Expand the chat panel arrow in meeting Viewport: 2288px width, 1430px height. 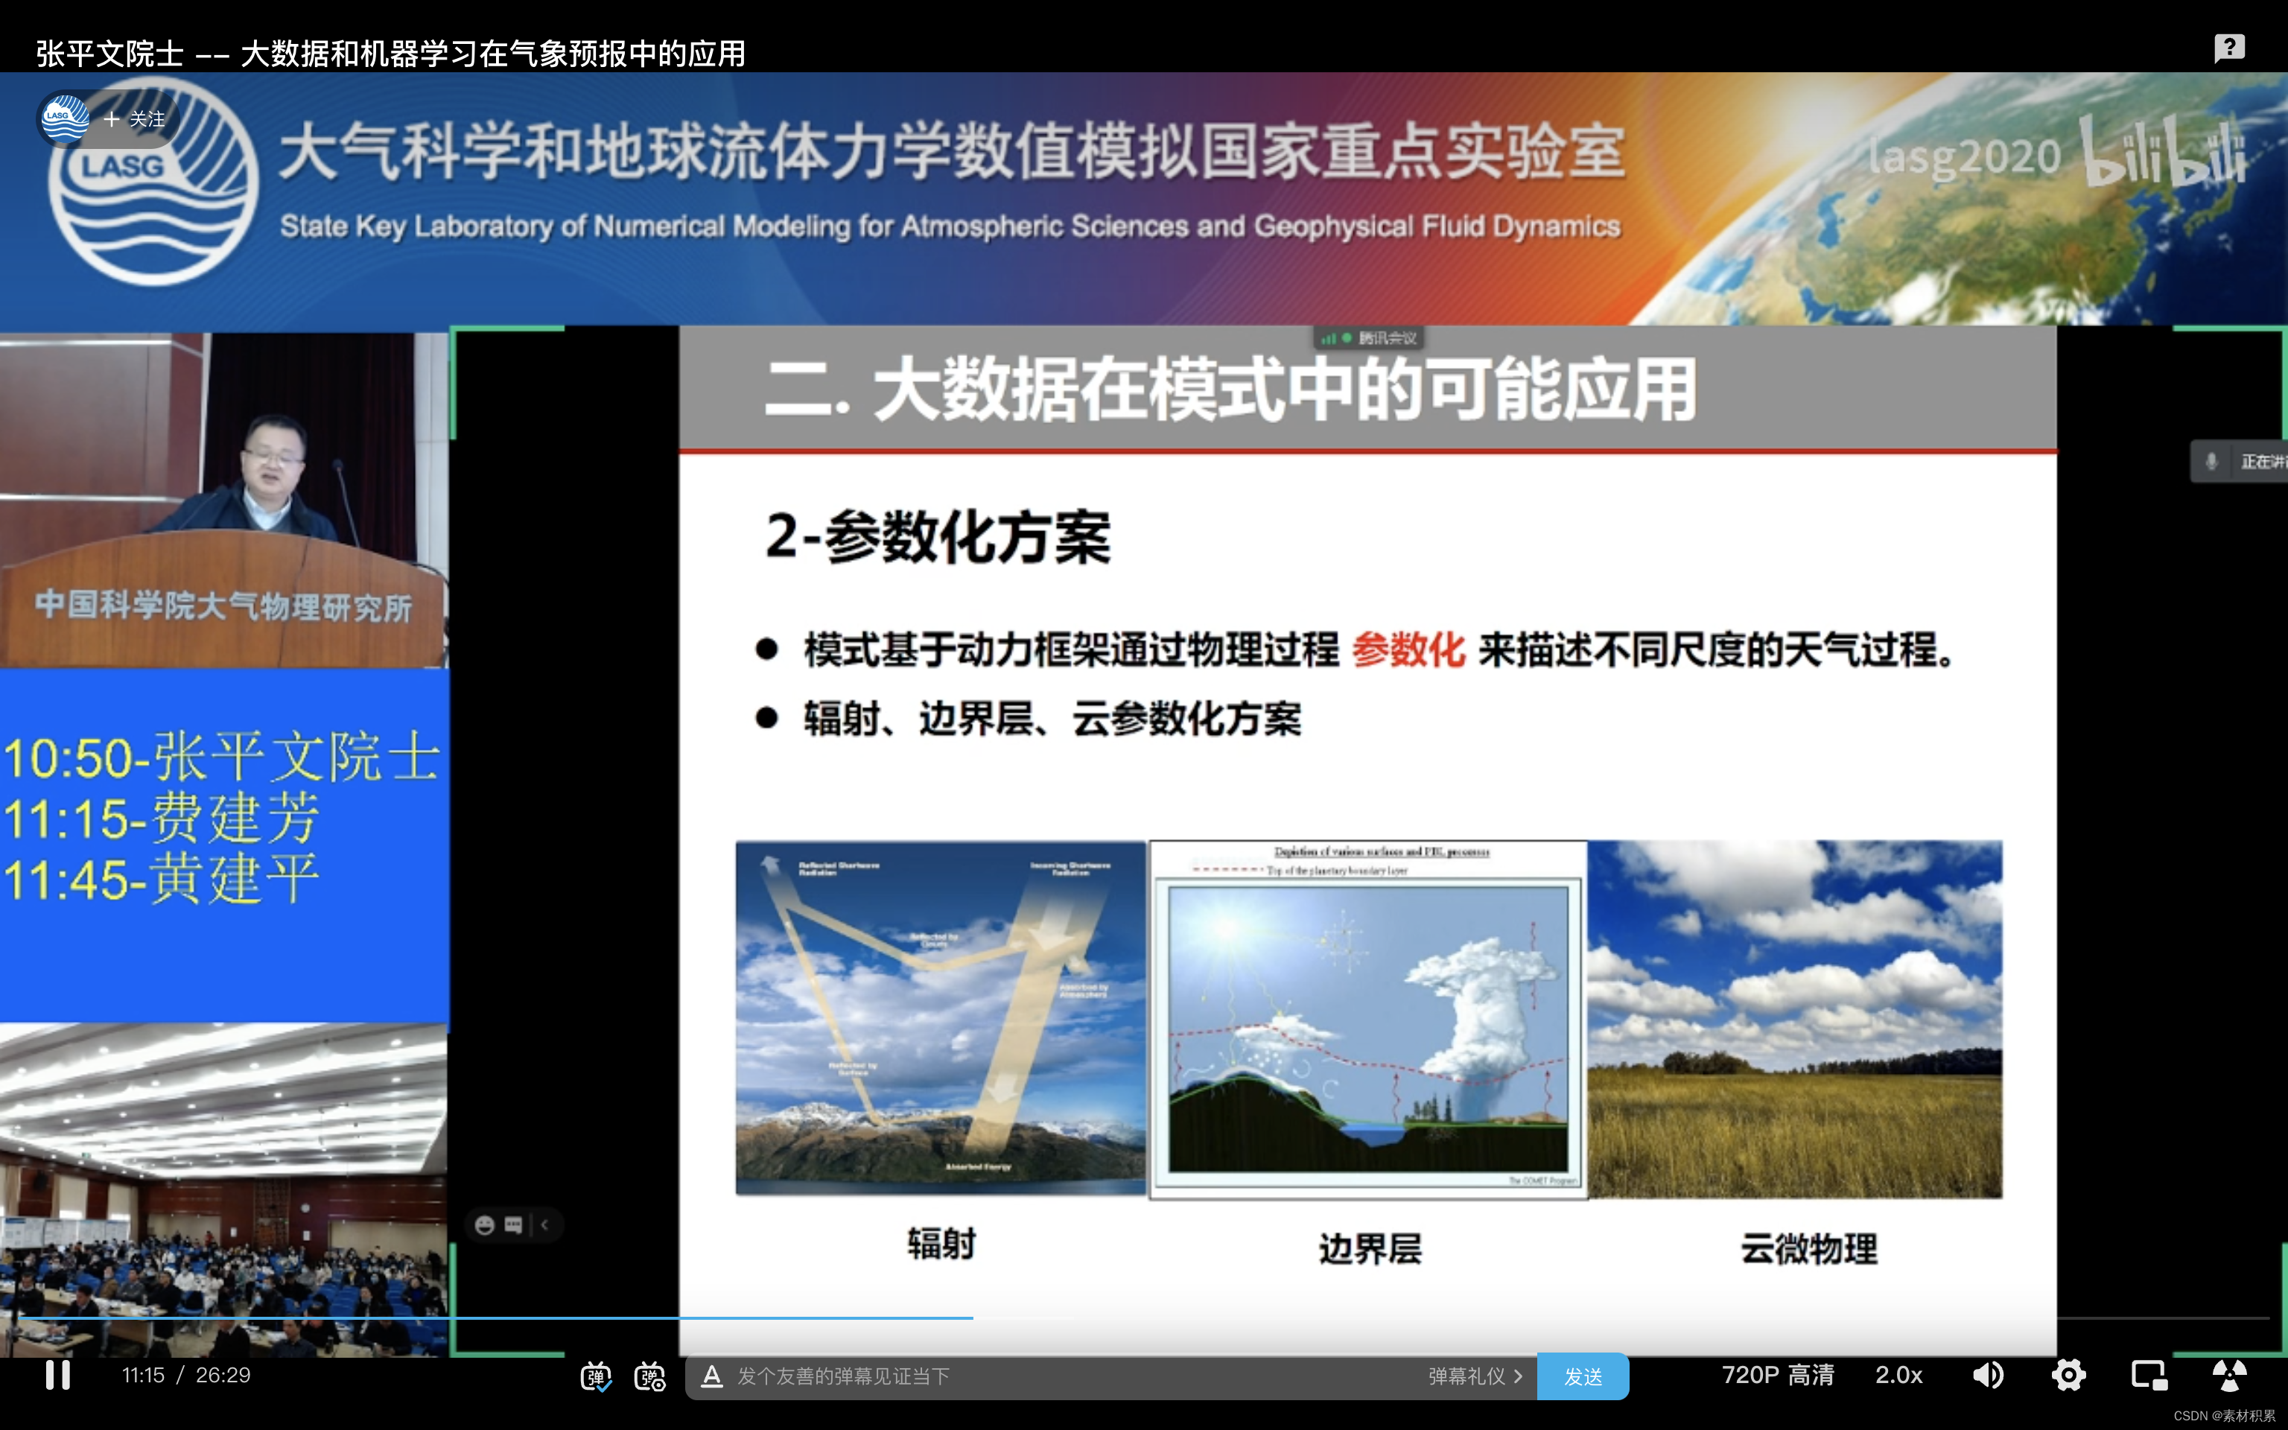click(544, 1224)
